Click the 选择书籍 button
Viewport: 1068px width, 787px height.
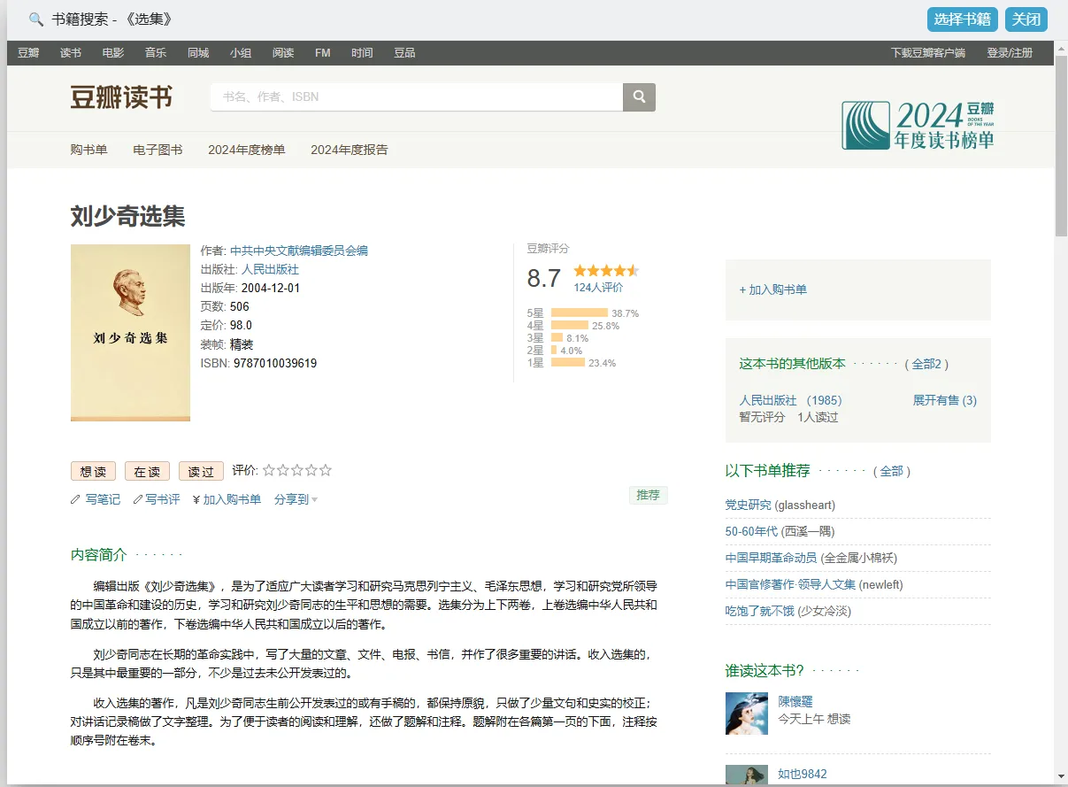[962, 19]
